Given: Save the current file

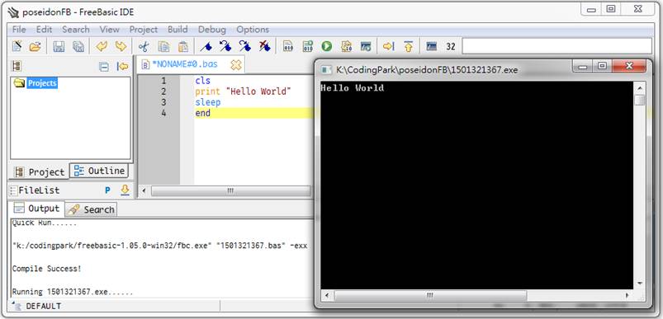Looking at the screenshot, I should (59, 46).
